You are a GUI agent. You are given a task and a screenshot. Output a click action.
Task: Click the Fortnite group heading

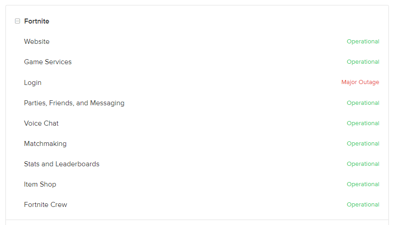pyautogui.click(x=37, y=21)
